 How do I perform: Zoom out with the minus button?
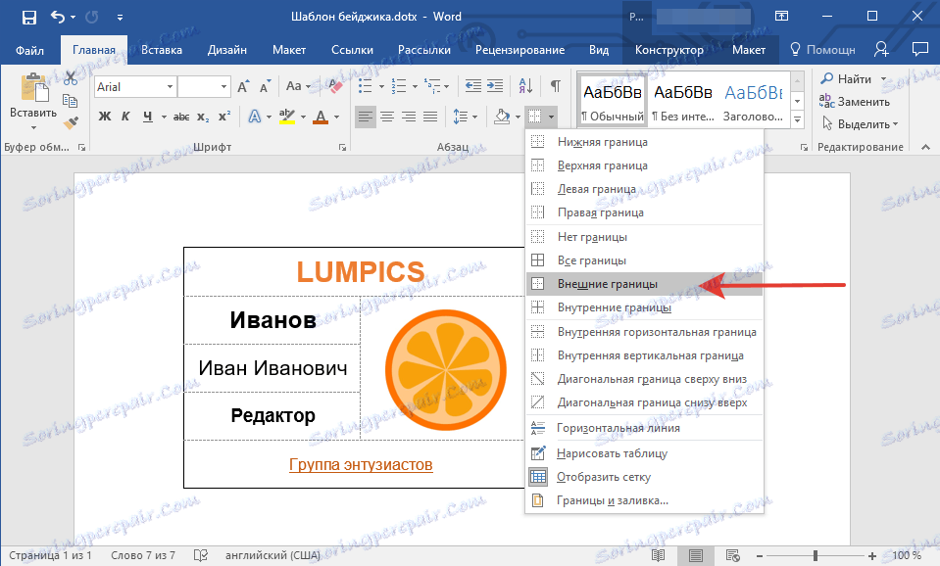click(760, 556)
